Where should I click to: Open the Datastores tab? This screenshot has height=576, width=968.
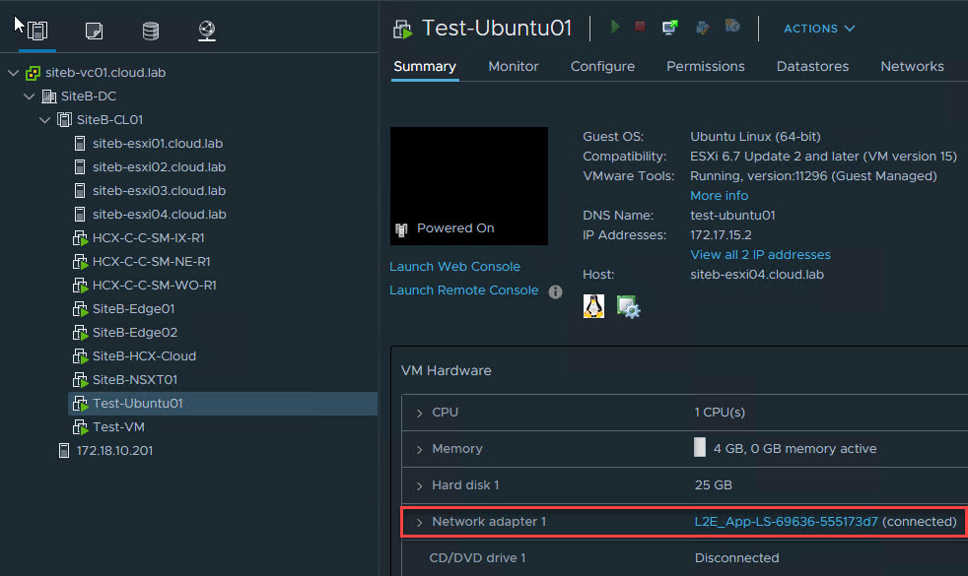coord(812,66)
